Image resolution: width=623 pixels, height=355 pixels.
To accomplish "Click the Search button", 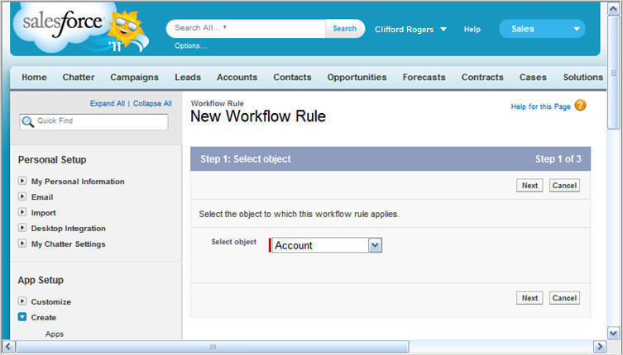I will [x=344, y=29].
